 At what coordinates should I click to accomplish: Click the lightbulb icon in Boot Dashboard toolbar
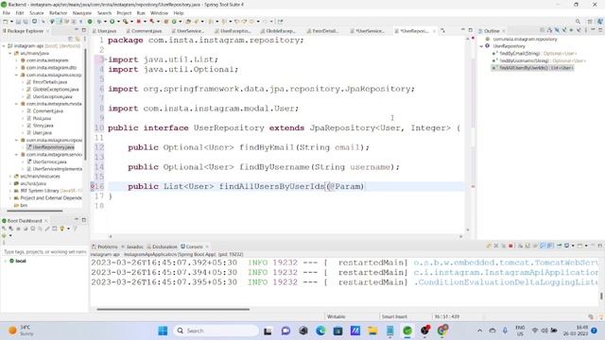(x=61, y=229)
